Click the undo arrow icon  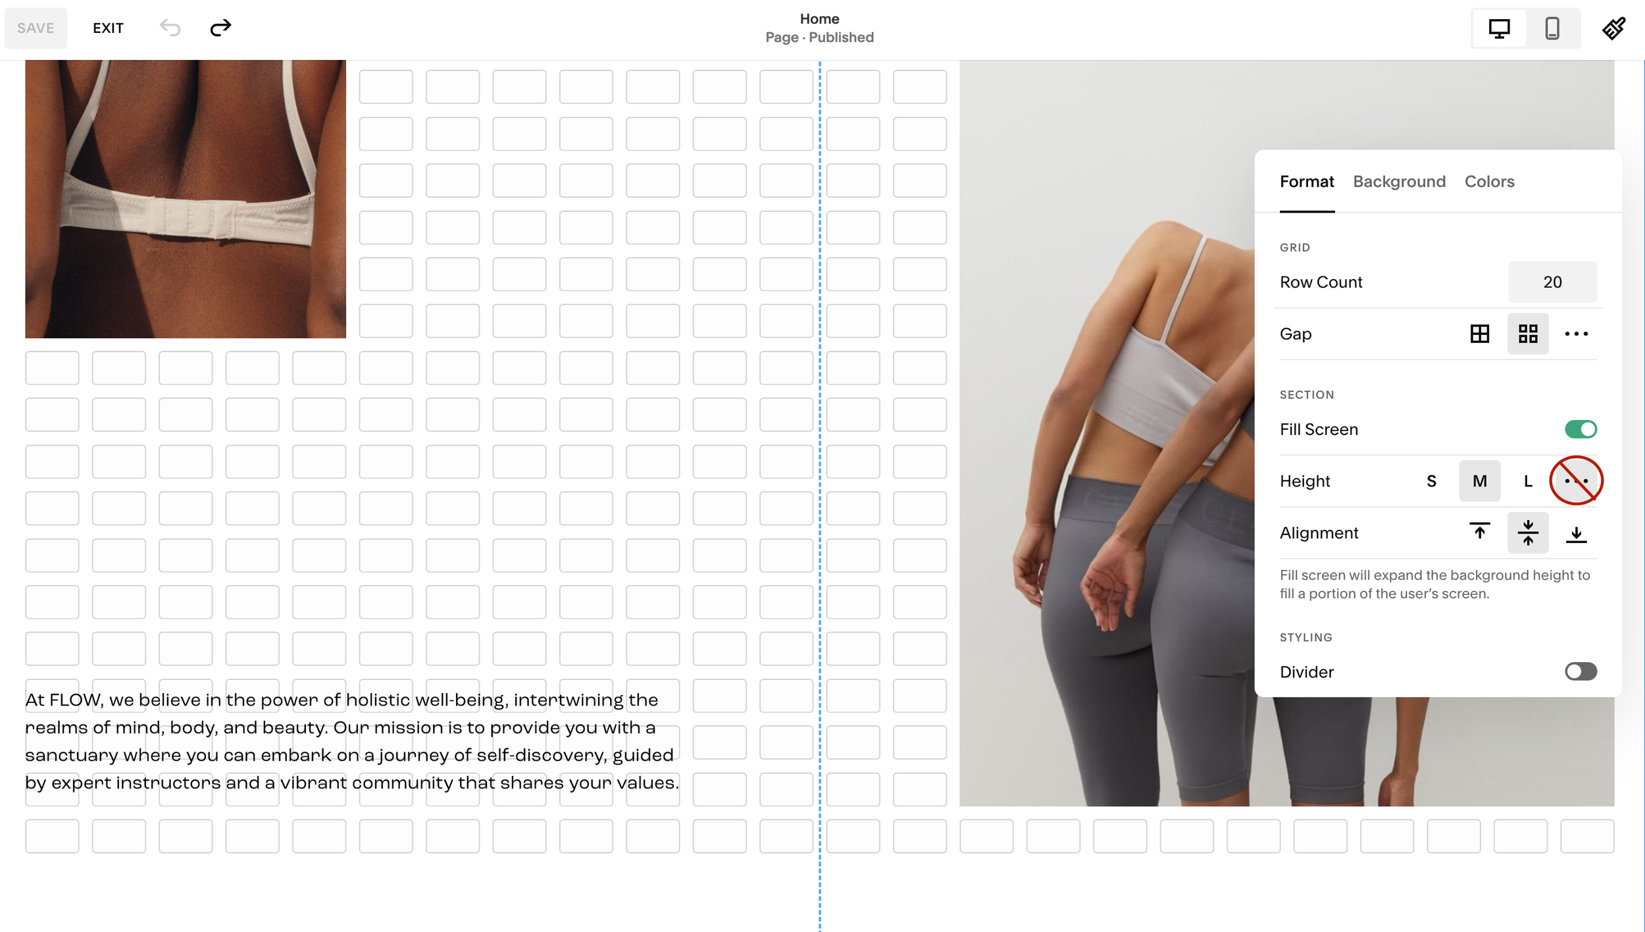170,28
